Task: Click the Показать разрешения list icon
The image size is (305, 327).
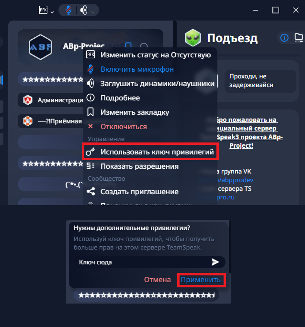Action: click(x=90, y=166)
